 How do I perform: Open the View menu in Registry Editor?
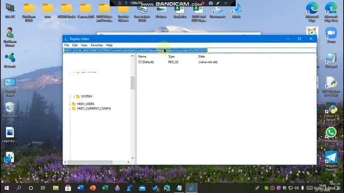(x=84, y=45)
